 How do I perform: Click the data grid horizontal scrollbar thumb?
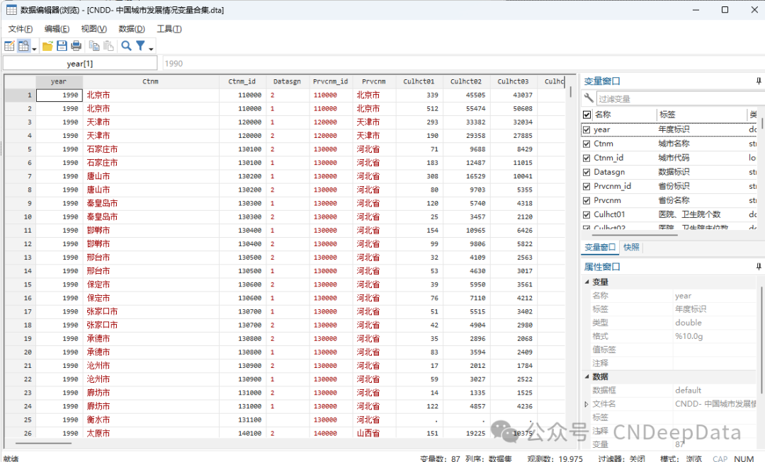tap(43, 444)
